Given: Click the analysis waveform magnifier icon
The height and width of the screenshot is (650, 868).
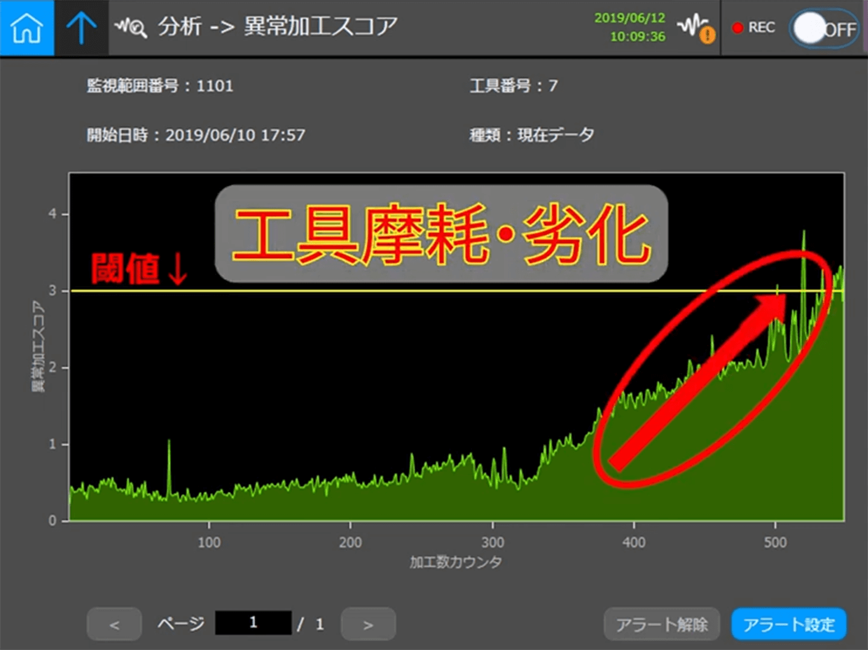Looking at the screenshot, I should pyautogui.click(x=131, y=27).
